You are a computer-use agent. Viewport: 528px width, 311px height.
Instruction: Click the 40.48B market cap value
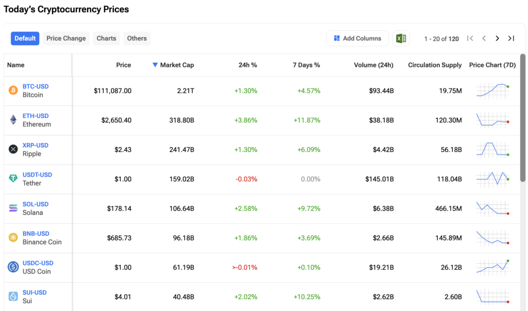[x=184, y=297]
